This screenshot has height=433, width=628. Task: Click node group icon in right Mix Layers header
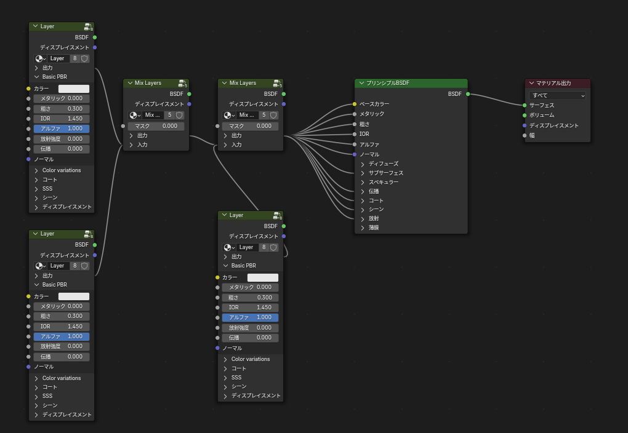pos(278,83)
